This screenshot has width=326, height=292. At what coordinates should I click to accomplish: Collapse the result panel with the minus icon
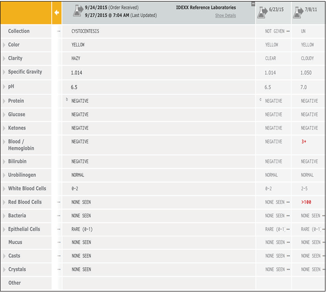253,4
